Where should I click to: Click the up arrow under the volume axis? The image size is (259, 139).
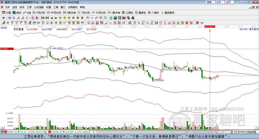pos(2,128)
